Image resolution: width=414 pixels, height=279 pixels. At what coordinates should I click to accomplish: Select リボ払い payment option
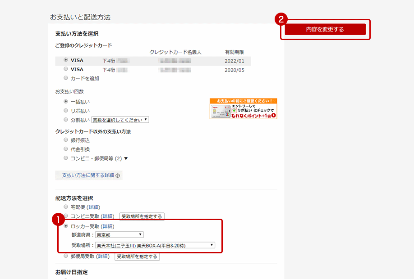[66, 111]
